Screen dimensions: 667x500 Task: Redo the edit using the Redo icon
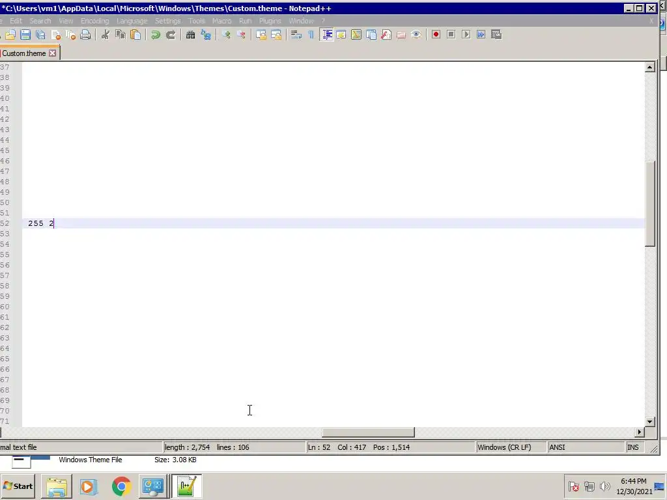pyautogui.click(x=171, y=35)
